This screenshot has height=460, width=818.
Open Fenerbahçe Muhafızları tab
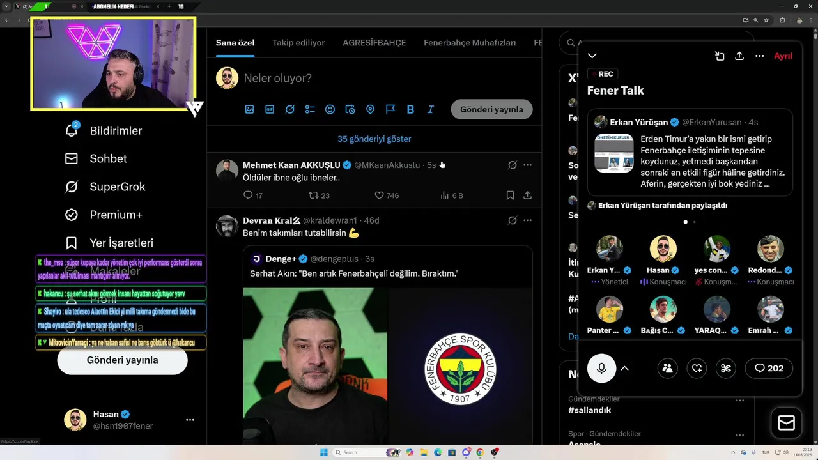click(x=470, y=43)
